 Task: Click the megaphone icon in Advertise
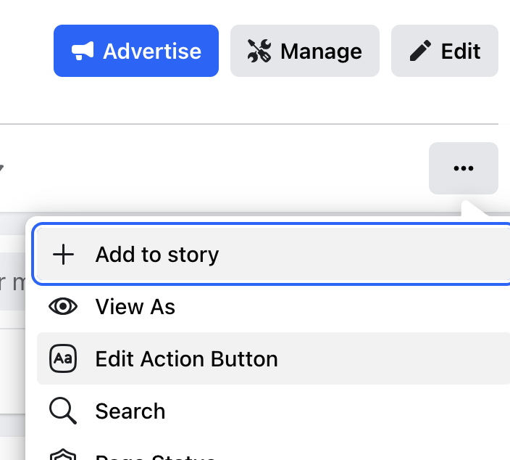tap(83, 51)
